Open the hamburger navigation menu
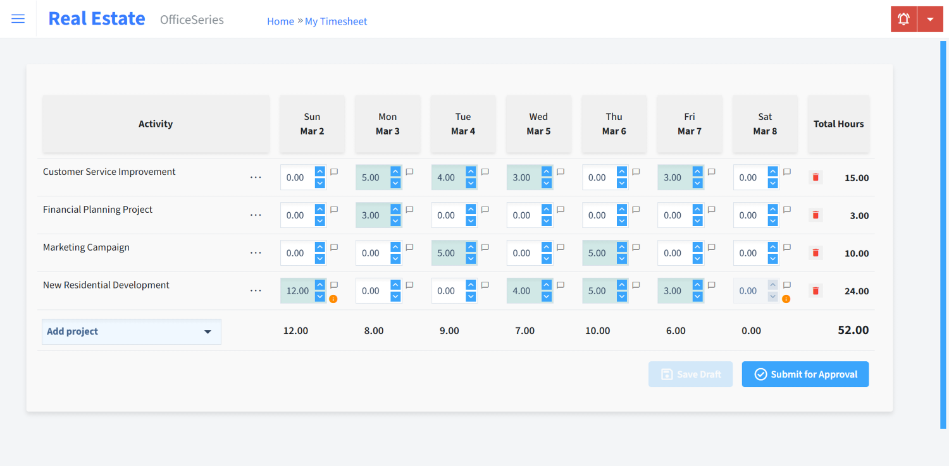The height and width of the screenshot is (466, 949). pyautogui.click(x=18, y=18)
